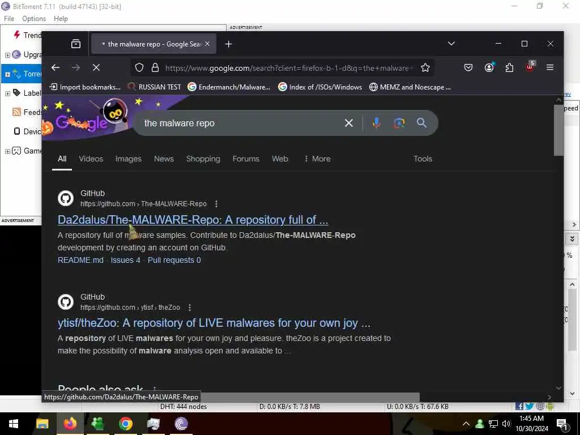Open the Extensions puzzle icon
Image resolution: width=580 pixels, height=435 pixels.
(509, 68)
